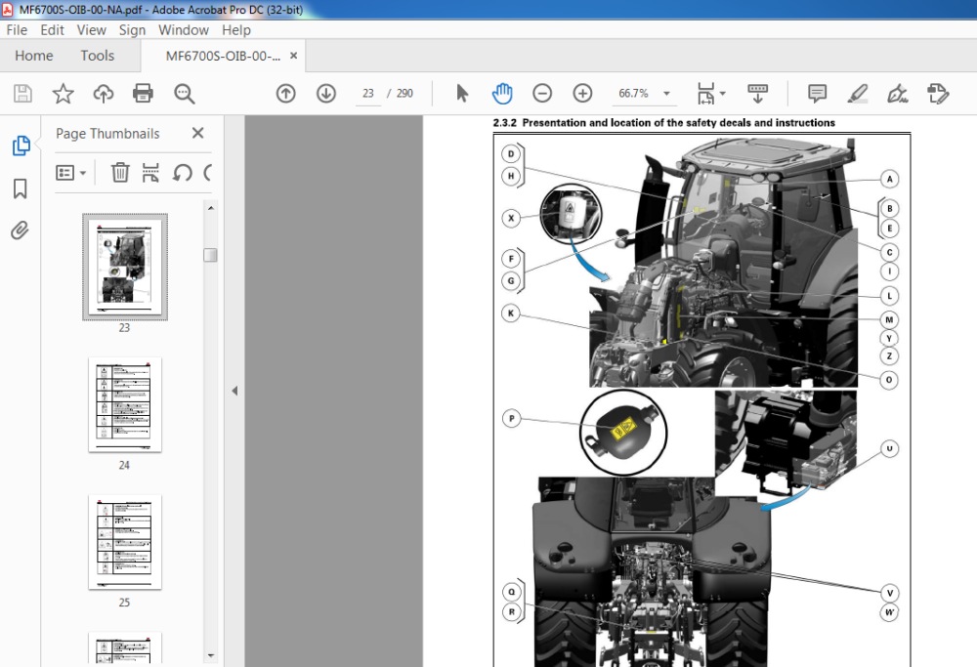This screenshot has height=667, width=977.
Task: Rotate page counterclockwise in thumbnails panel
Action: 183,173
